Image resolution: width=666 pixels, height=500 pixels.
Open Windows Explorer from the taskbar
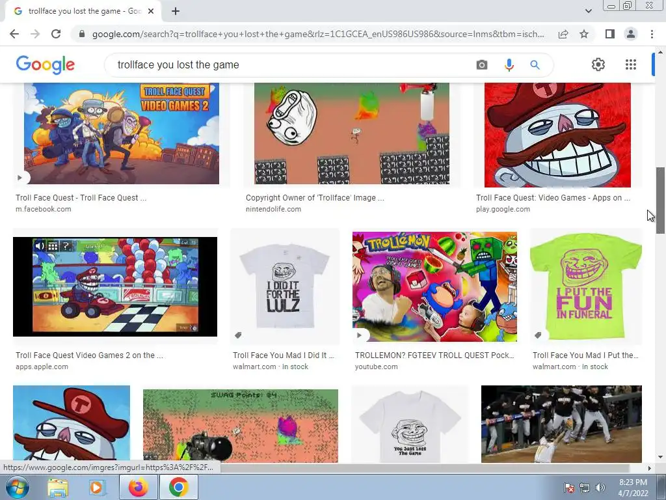(58, 487)
